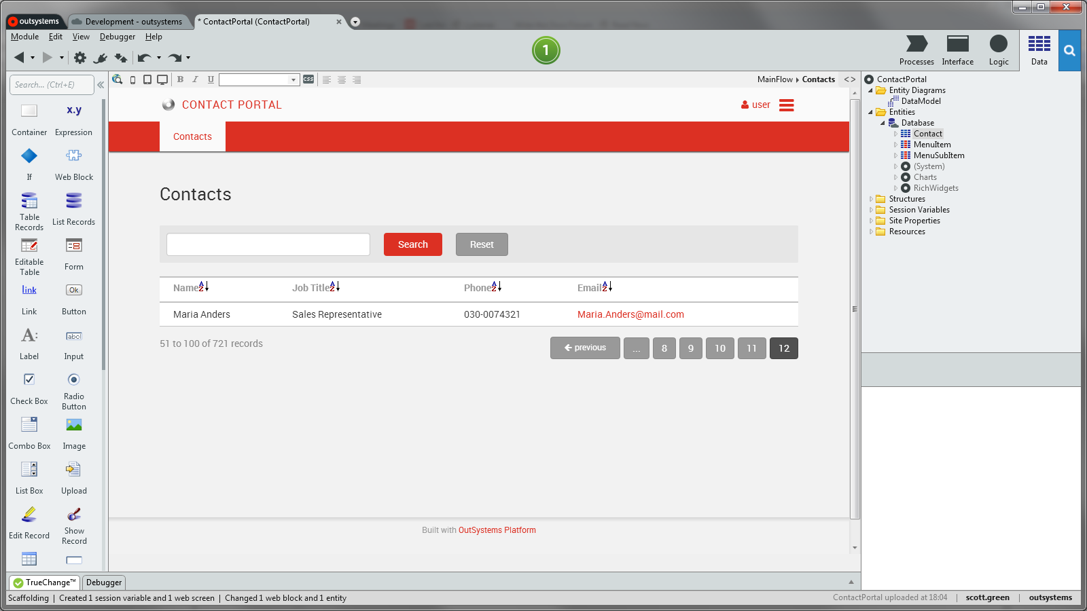Select the Expression widget

pyautogui.click(x=74, y=119)
